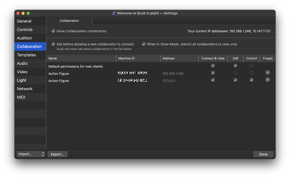
Task: Open the Templates settings pane
Action: [x=26, y=55]
